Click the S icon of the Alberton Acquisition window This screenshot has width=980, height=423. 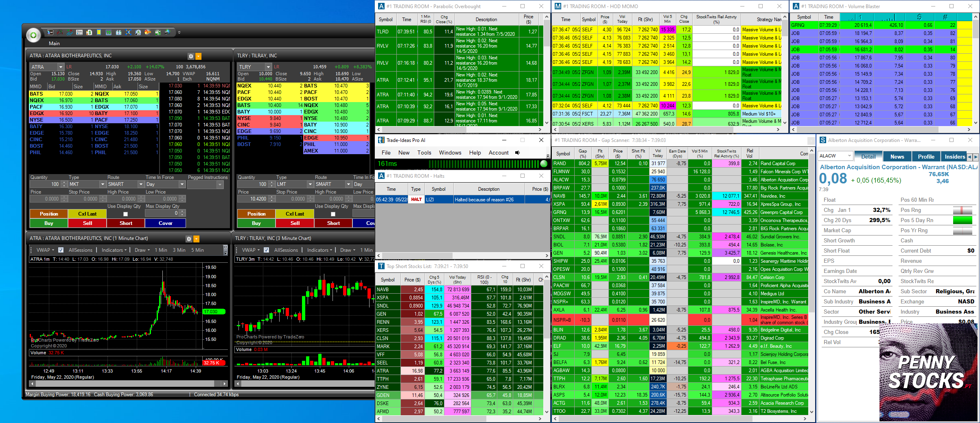tap(822, 140)
